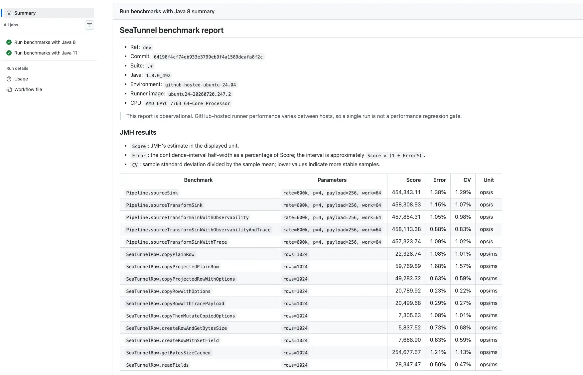
Task: Click the commit hash 64198f4cf74eb933e3799eb9f4a1589deafa8f2c
Action: 208,57
